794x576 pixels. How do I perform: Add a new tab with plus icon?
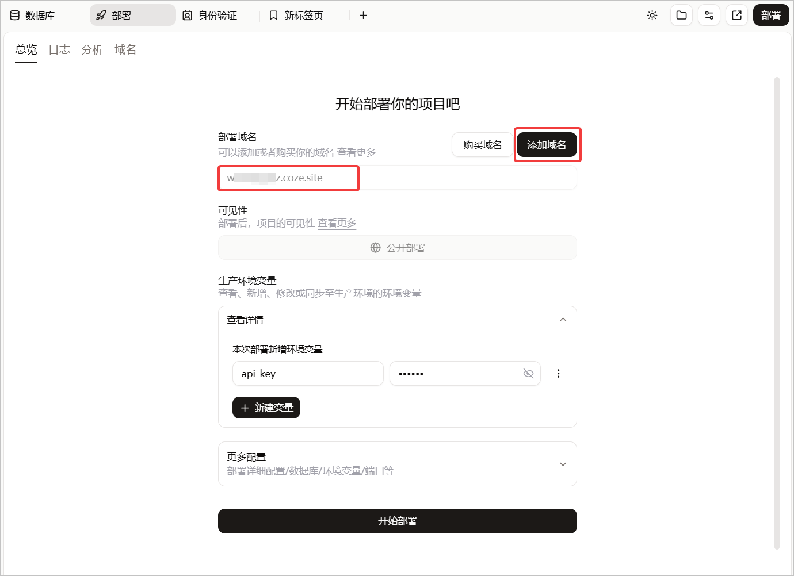[x=363, y=16]
